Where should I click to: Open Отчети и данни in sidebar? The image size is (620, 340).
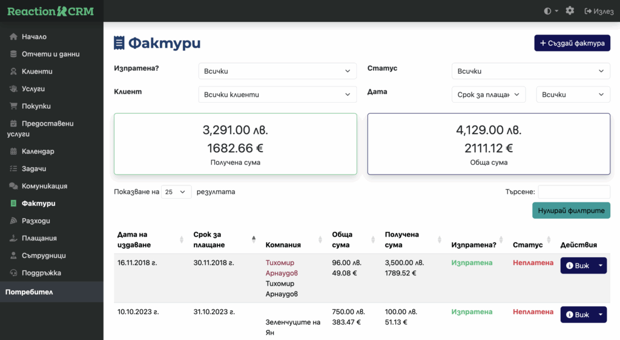tap(50, 54)
